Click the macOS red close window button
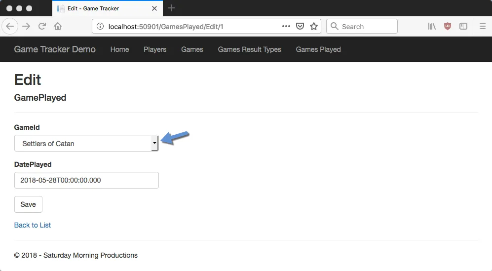This screenshot has height=271, width=492. tap(9, 8)
